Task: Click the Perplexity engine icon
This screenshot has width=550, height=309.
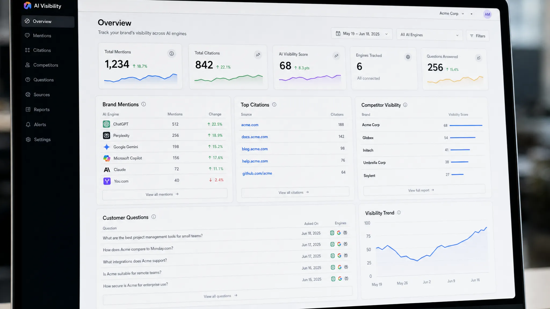Action: point(107,135)
